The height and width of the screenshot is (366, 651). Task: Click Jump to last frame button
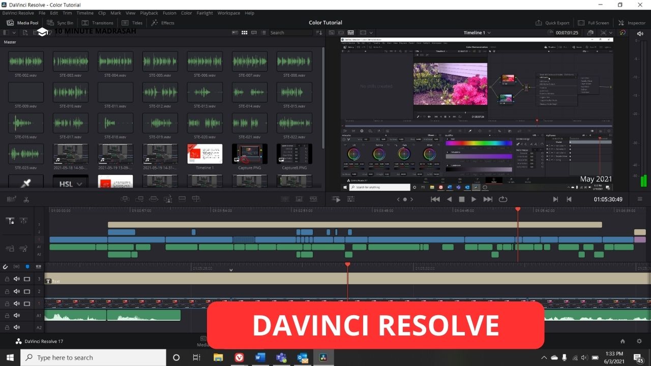(x=488, y=199)
